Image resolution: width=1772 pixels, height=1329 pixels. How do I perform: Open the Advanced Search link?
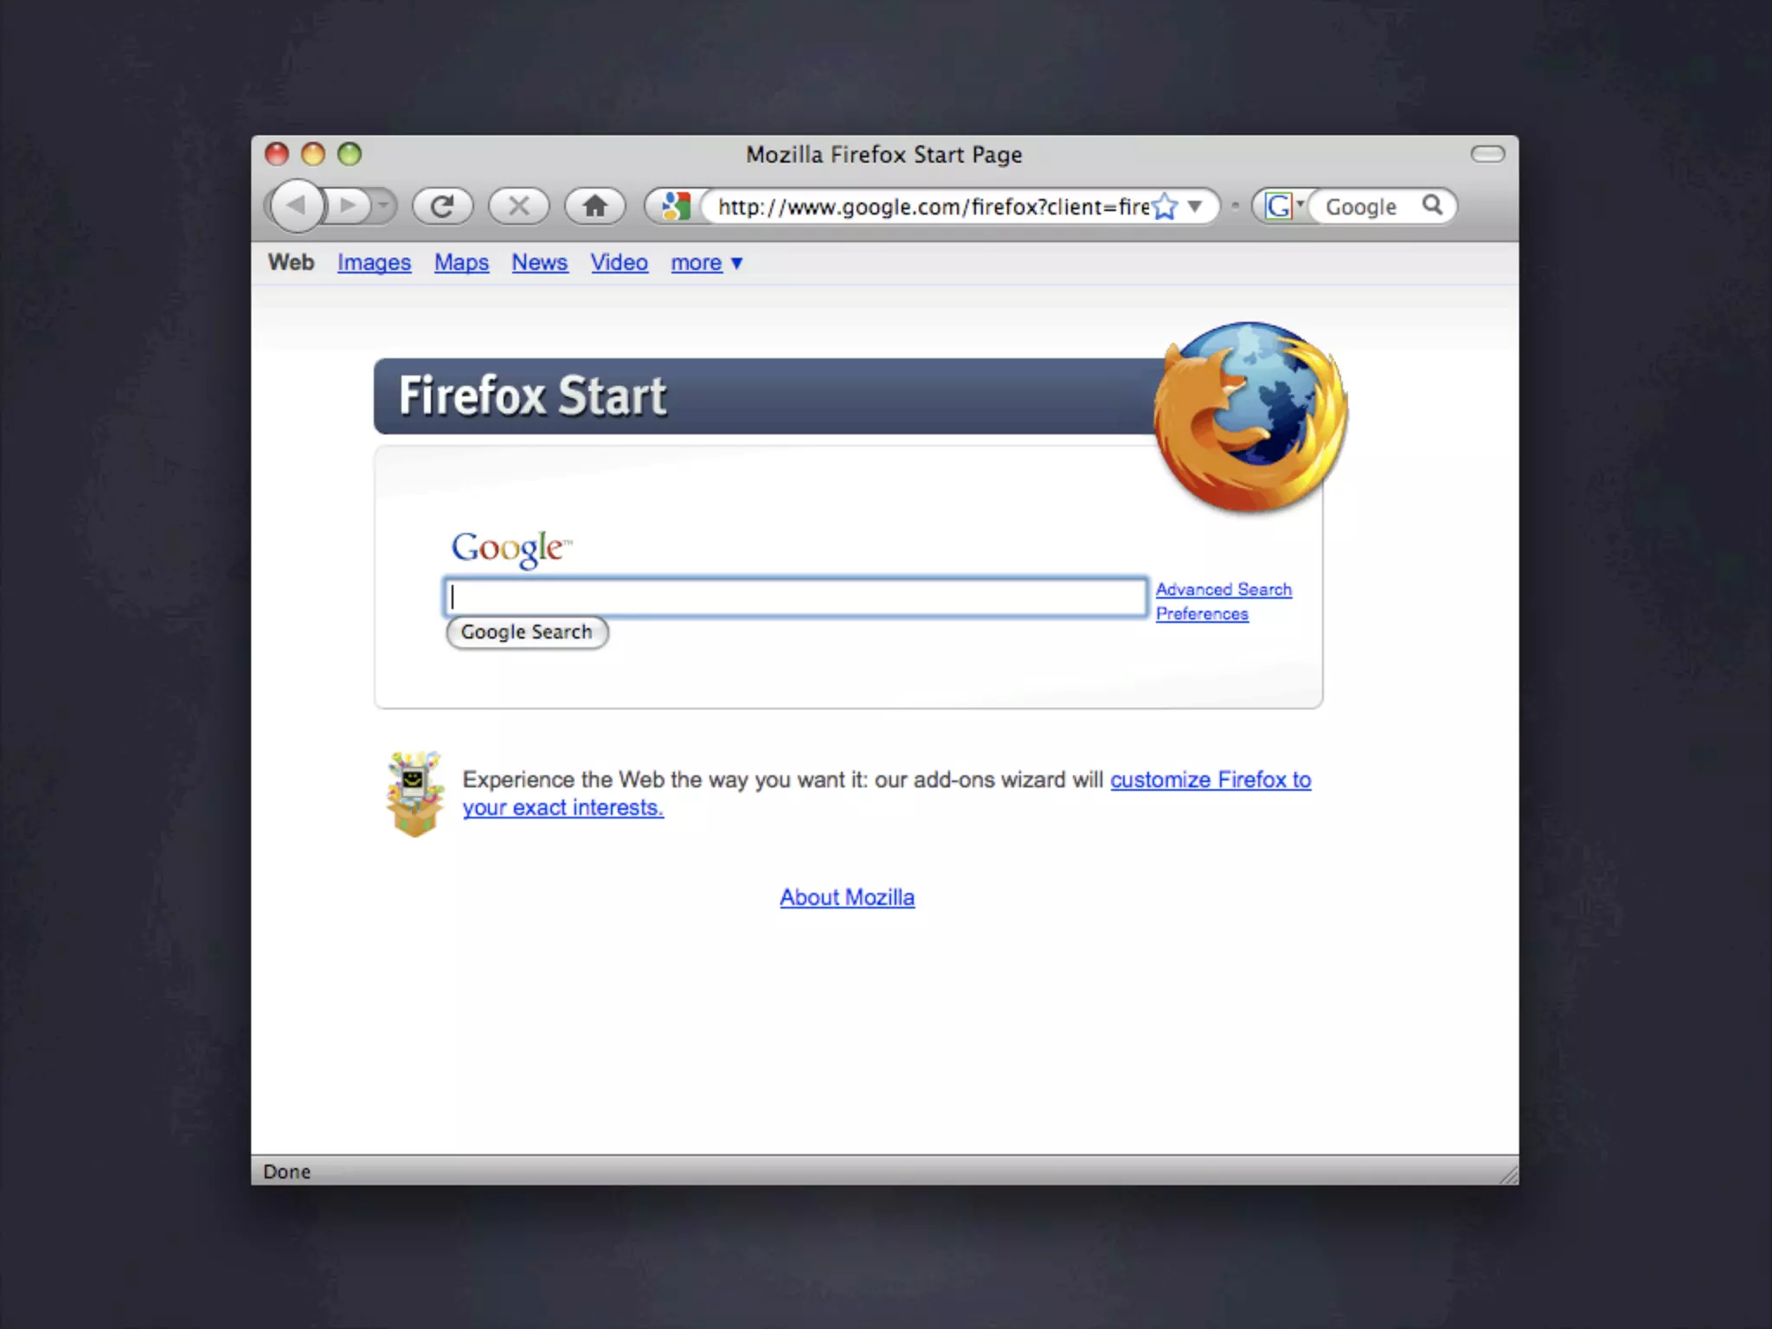1223,589
